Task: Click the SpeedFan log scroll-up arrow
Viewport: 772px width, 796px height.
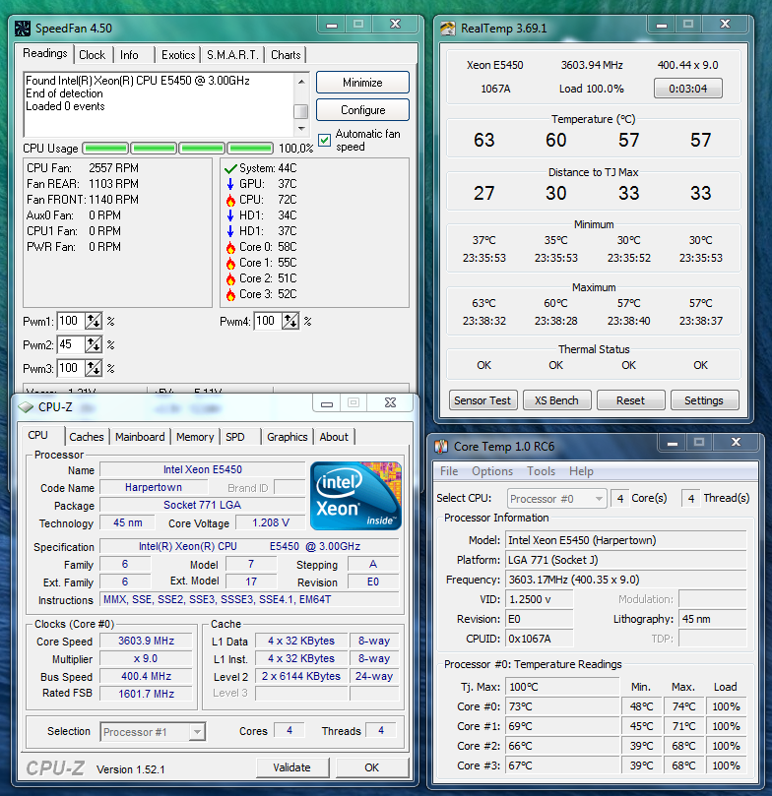Action: 301,82
